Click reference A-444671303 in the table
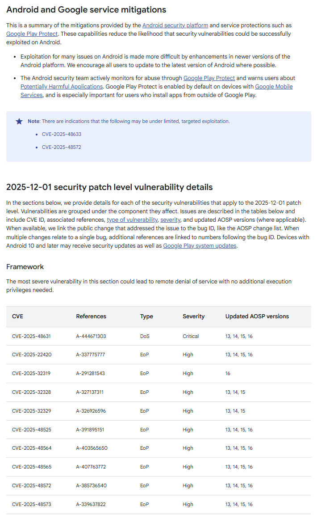Image resolution: width=317 pixels, height=515 pixels. [x=91, y=336]
